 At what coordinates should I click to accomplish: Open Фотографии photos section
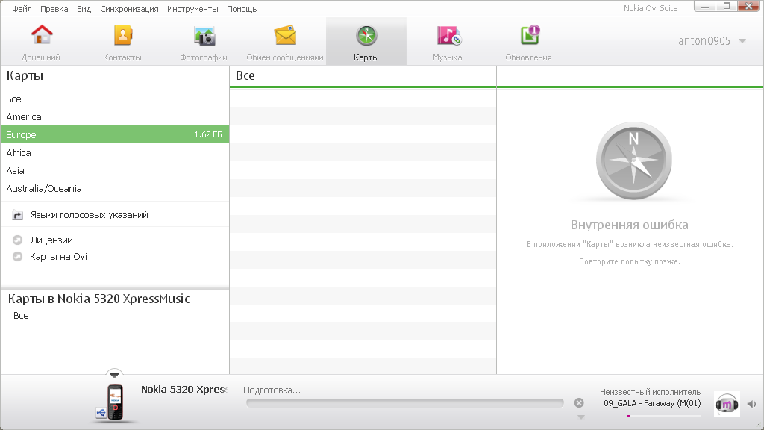(204, 36)
